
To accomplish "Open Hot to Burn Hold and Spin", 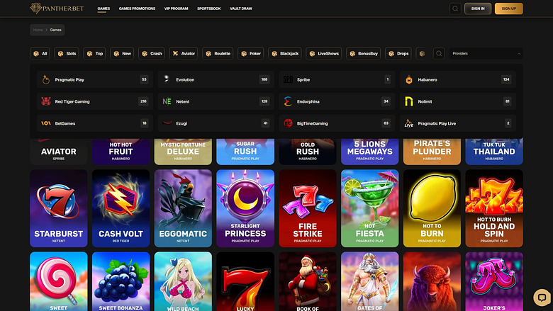I will coord(494,208).
